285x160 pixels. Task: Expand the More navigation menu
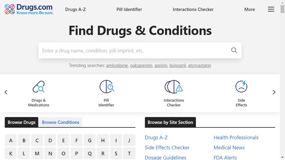point(250,9)
